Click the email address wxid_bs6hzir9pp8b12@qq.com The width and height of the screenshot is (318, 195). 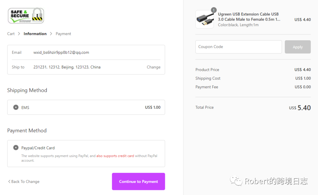[x=61, y=53]
